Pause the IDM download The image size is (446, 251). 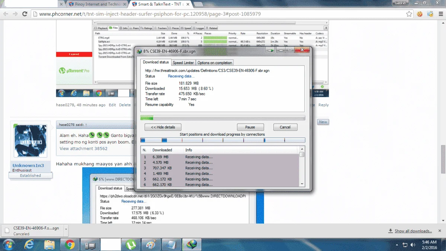coord(250,127)
